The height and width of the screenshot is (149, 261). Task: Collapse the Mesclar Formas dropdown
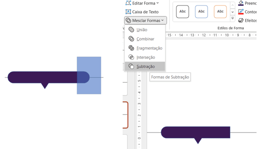pos(145,21)
